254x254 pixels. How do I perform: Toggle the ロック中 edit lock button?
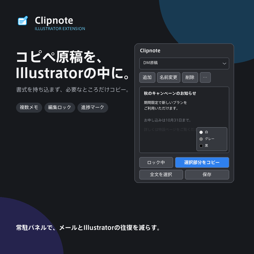(x=156, y=162)
